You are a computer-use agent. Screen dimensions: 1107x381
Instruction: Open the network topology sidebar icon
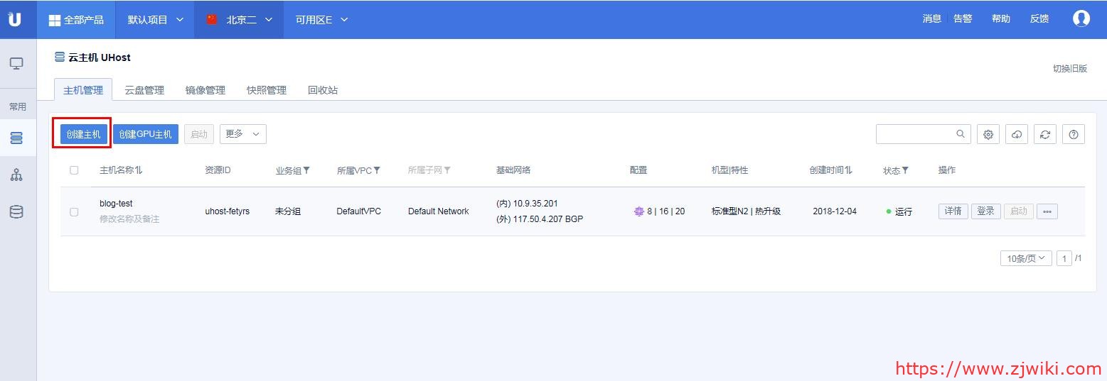click(16, 175)
